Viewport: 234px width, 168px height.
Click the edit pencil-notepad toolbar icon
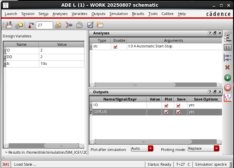pos(90,25)
